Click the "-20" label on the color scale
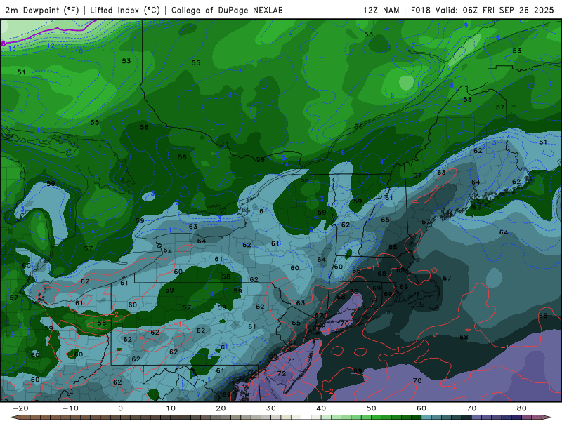562x421 pixels. [x=20, y=408]
